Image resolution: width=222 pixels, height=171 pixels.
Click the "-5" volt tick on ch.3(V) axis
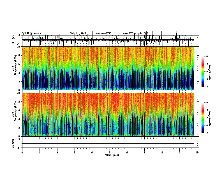click(x=19, y=148)
